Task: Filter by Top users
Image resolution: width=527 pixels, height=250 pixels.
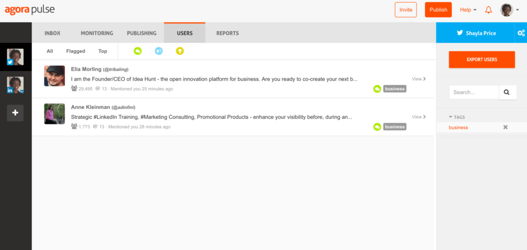Action: tap(103, 51)
